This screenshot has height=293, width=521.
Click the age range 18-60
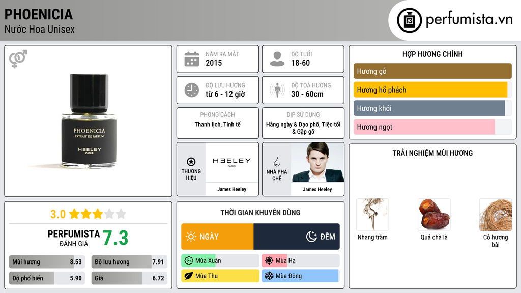click(x=300, y=63)
